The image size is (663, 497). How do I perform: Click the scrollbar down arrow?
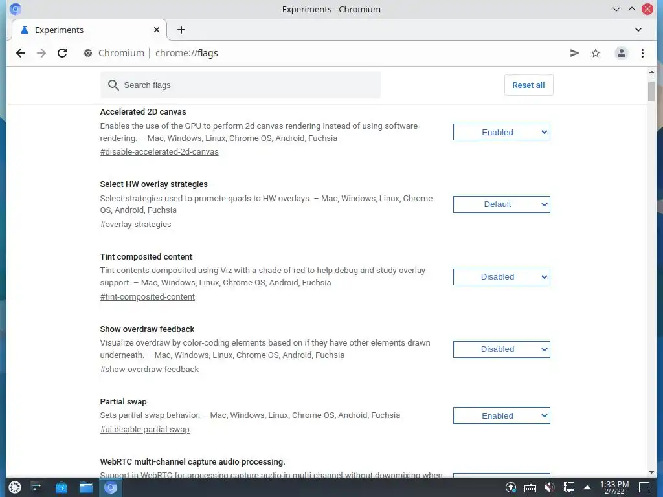point(651,472)
